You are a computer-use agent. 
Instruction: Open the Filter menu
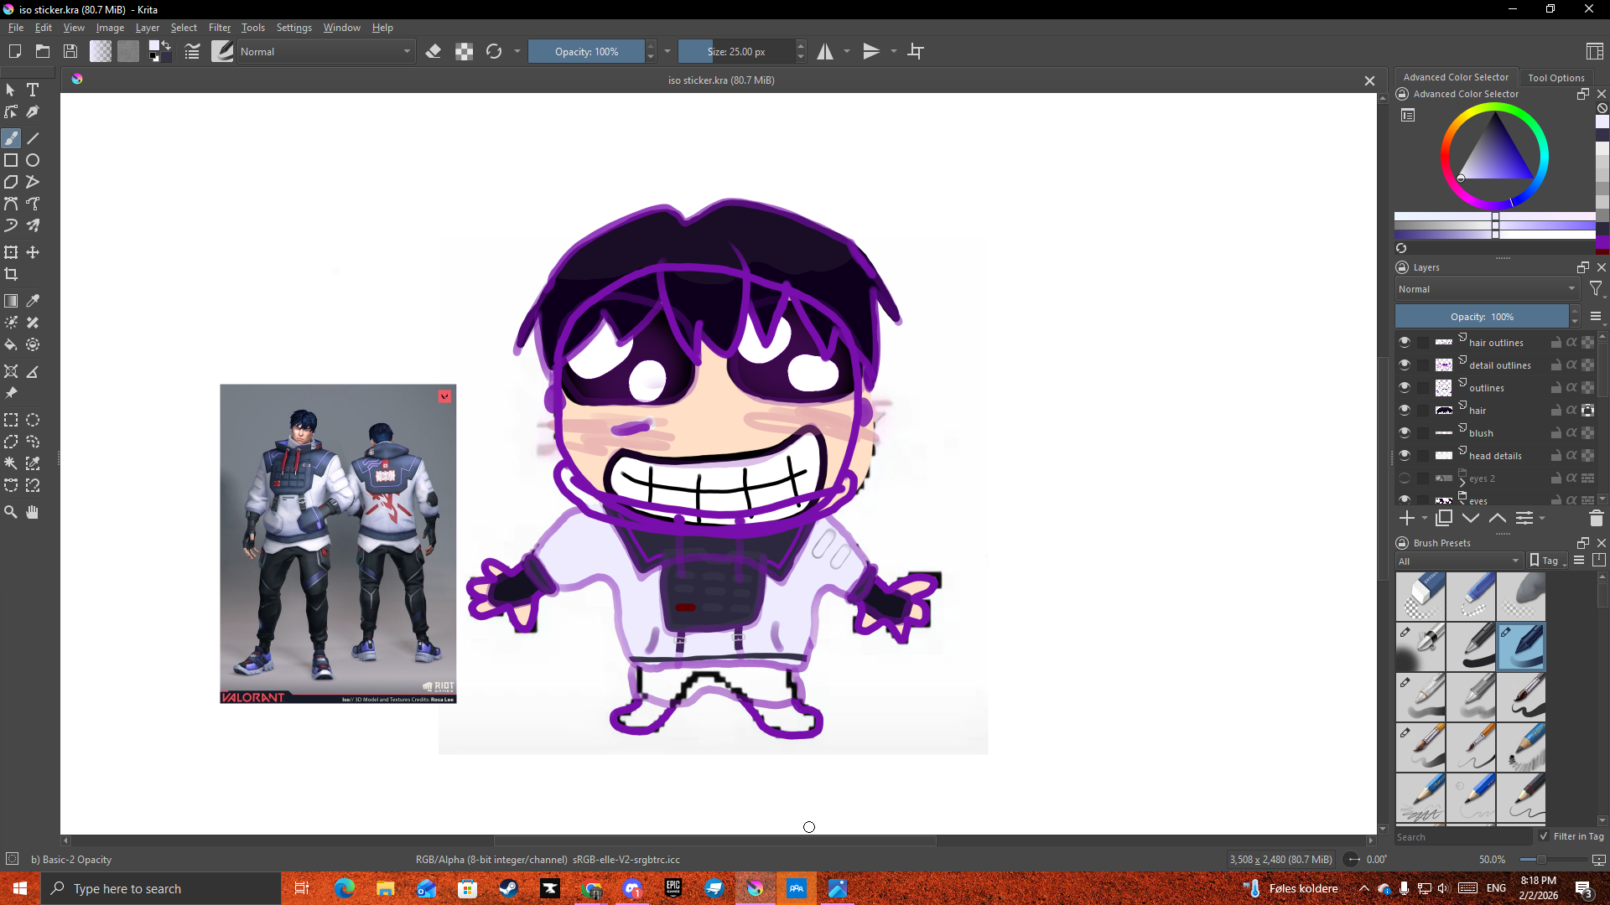pyautogui.click(x=219, y=27)
